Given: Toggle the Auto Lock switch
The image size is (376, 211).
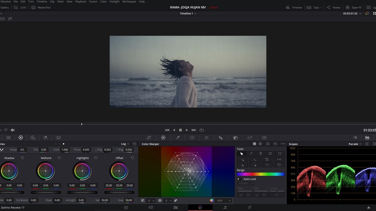Looking at the screenshot, I should click(239, 179).
